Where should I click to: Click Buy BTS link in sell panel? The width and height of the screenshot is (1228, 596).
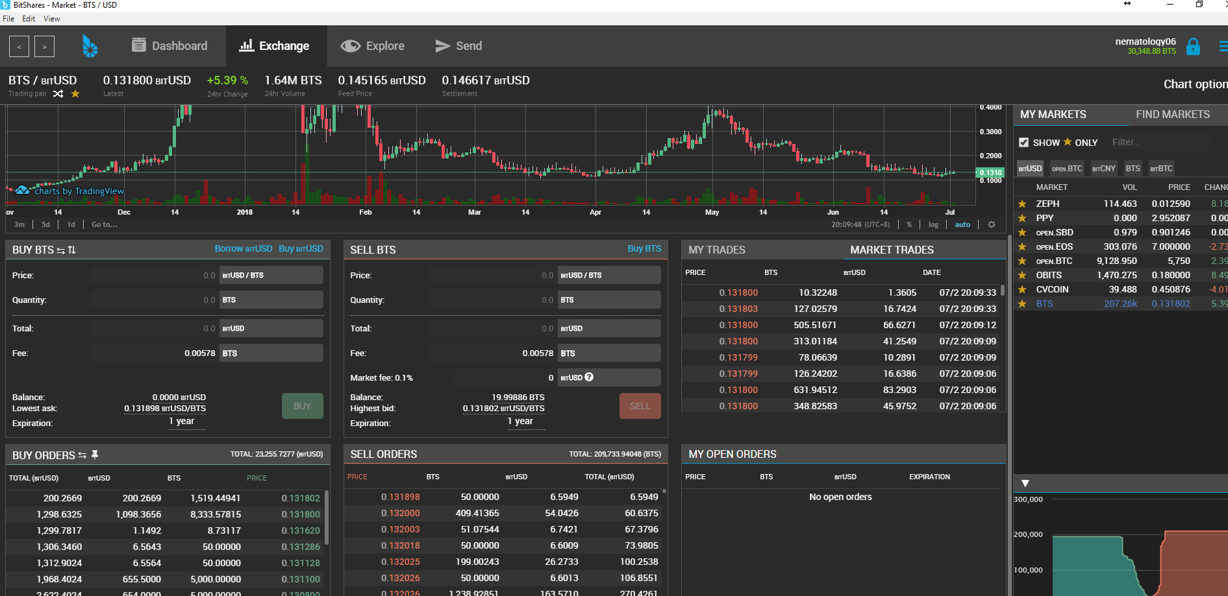(x=644, y=248)
